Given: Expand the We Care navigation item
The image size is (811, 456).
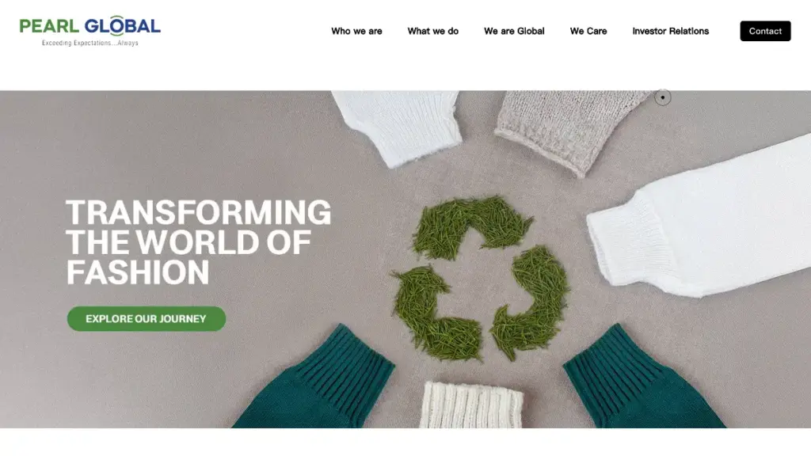Looking at the screenshot, I should coord(588,31).
